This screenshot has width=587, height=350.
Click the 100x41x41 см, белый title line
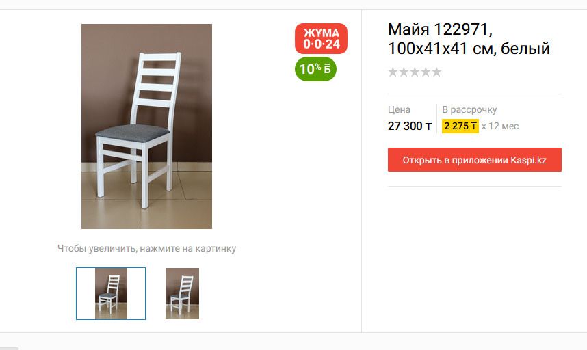click(x=469, y=49)
